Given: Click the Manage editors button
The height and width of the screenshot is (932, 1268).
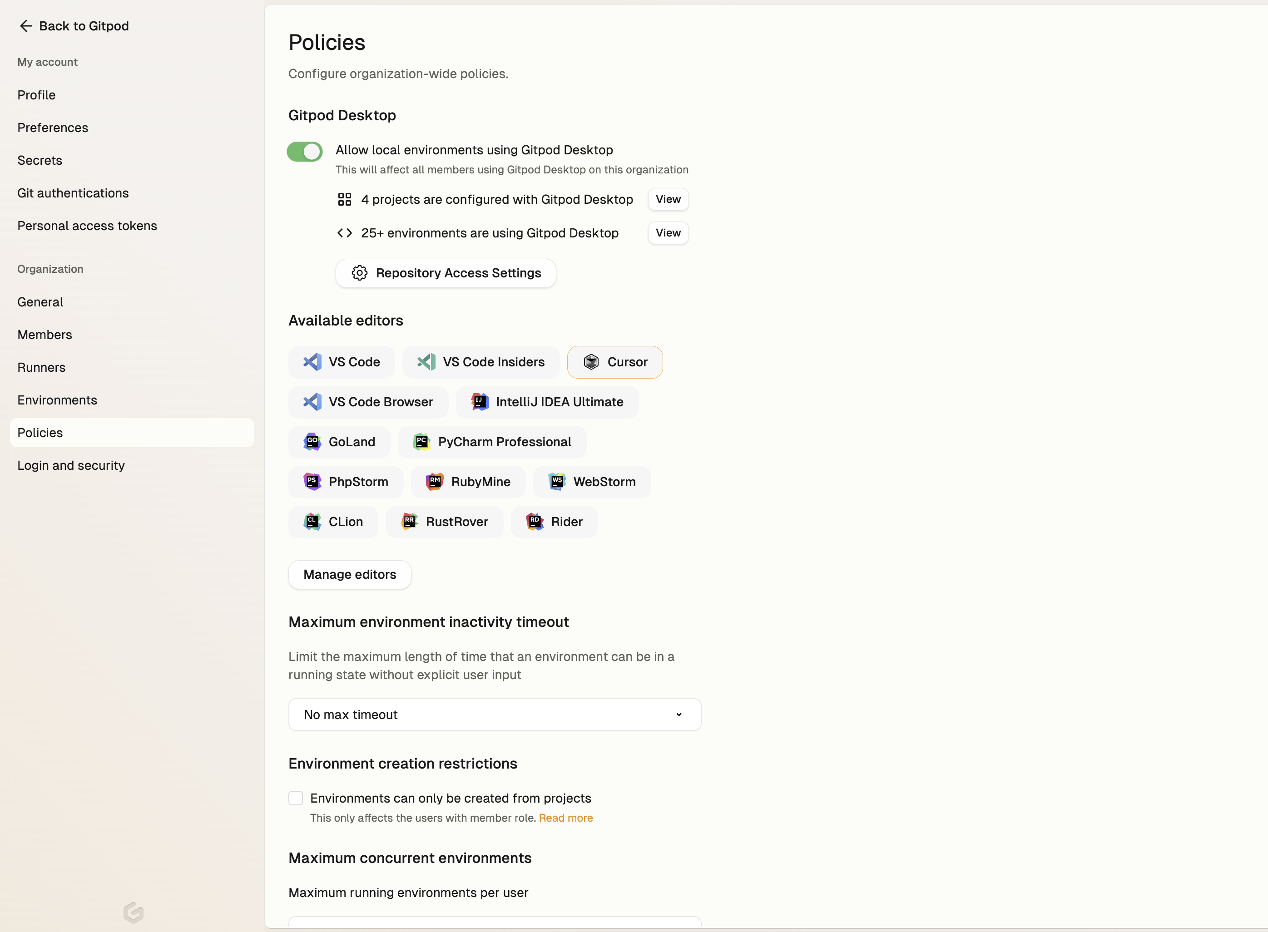Looking at the screenshot, I should pyautogui.click(x=350, y=574).
